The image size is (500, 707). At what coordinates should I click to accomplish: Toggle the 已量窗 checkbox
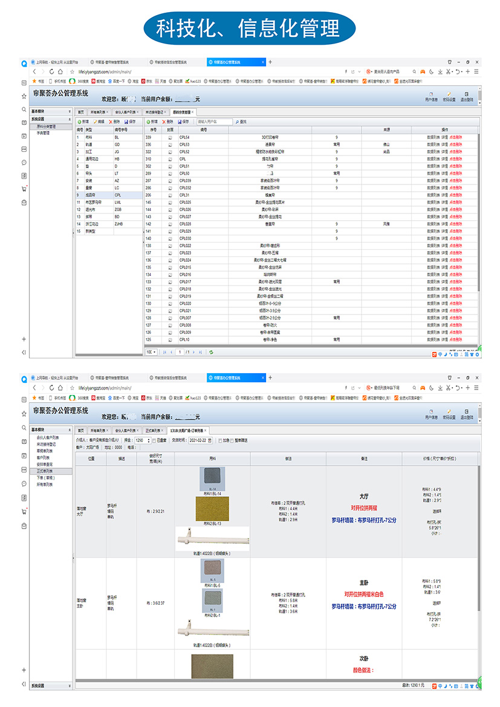click(x=155, y=440)
